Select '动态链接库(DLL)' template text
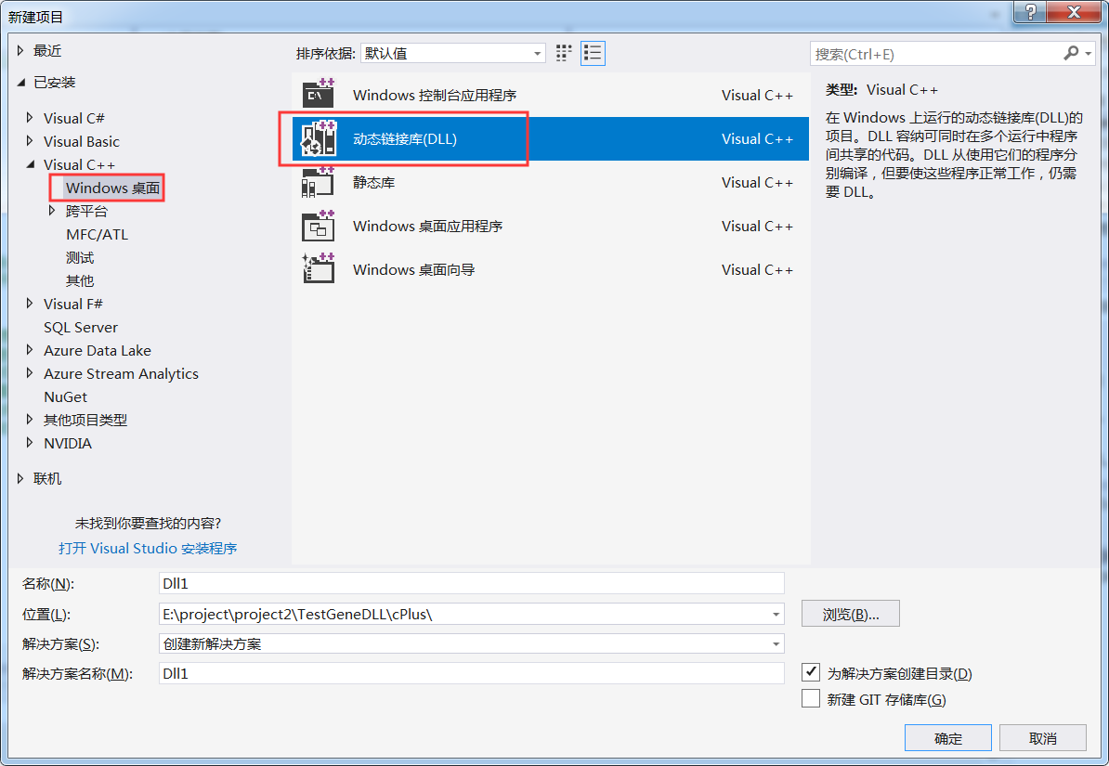1109x766 pixels. [405, 138]
